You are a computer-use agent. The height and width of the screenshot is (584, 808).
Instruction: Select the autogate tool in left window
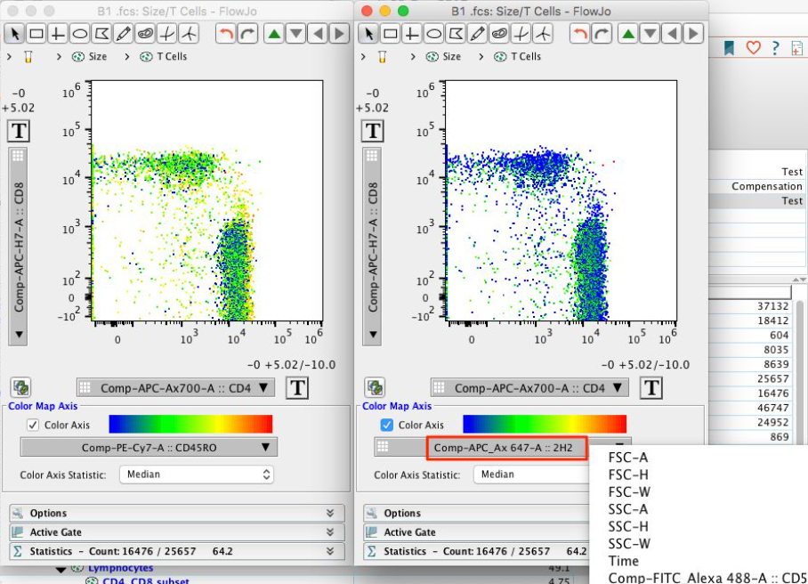pos(145,34)
